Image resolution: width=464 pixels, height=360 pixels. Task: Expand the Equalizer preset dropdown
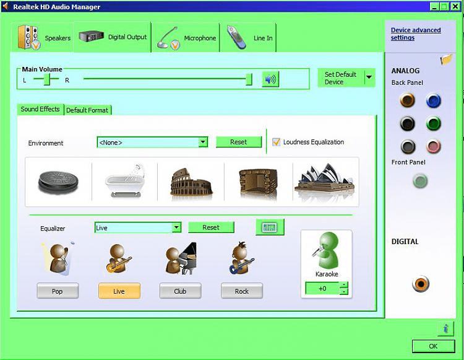point(176,227)
